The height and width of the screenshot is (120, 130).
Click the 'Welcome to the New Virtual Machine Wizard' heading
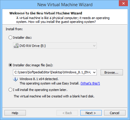pos(46,13)
